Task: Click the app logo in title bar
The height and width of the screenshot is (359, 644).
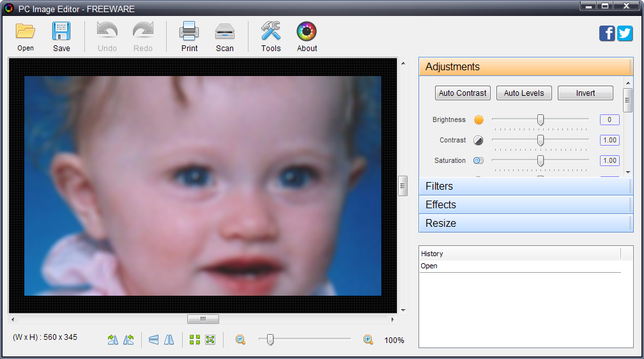Action: click(x=9, y=8)
